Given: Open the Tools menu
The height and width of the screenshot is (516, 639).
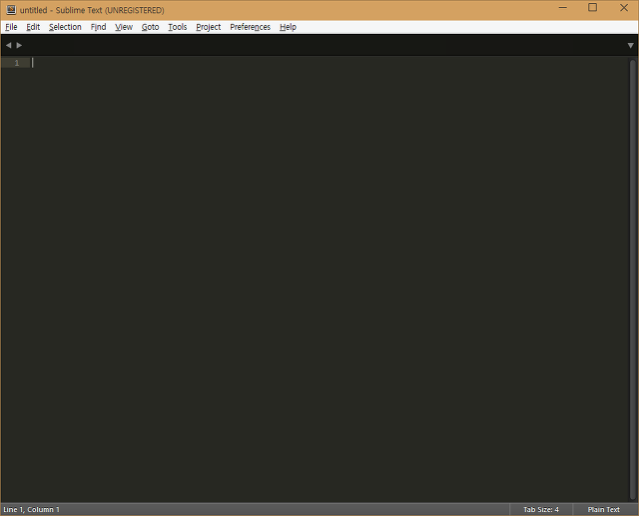Looking at the screenshot, I should click(x=178, y=27).
